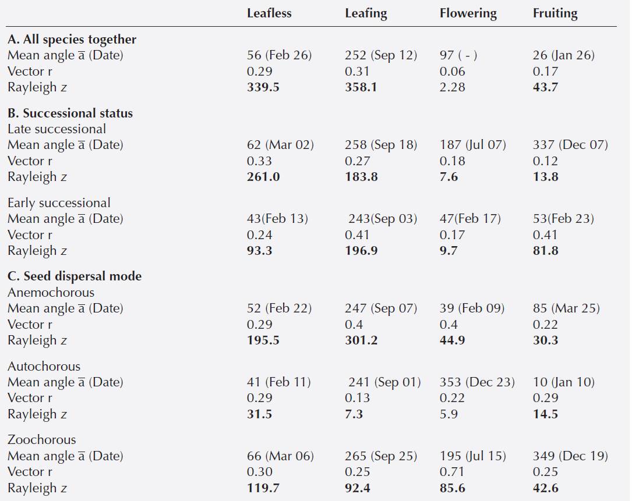Click the 'Late successional' row label
632x501 pixels.
(57, 129)
